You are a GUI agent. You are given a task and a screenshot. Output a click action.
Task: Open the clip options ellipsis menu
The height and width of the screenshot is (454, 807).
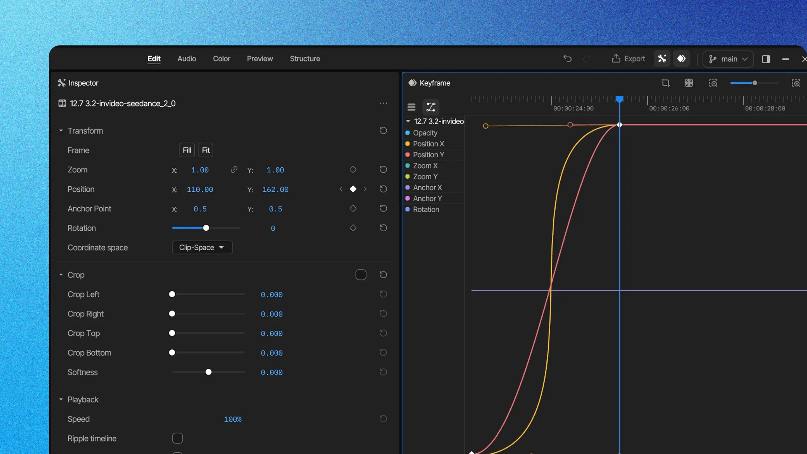click(x=383, y=103)
